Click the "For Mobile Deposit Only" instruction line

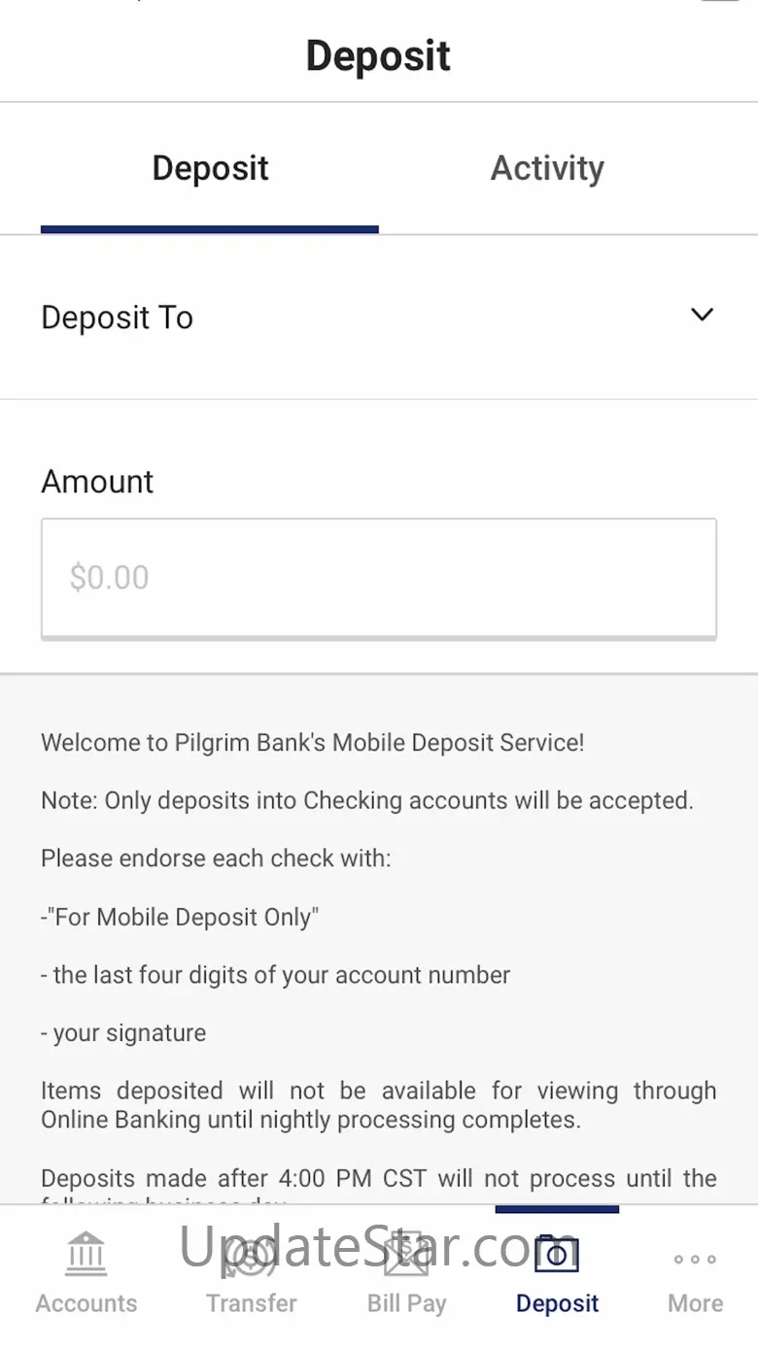click(x=180, y=917)
